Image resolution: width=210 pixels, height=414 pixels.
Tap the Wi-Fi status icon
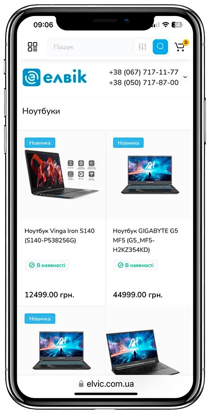pyautogui.click(x=165, y=25)
